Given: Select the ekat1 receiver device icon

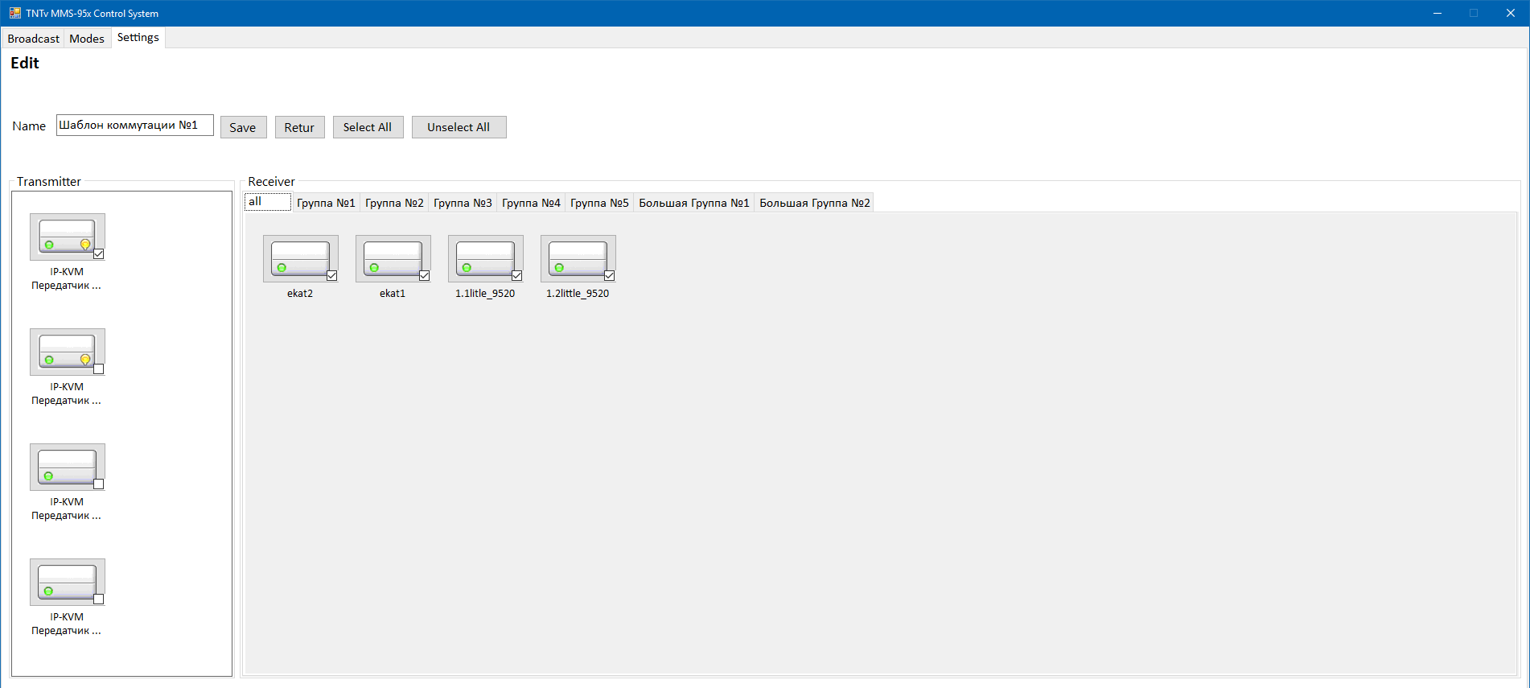Looking at the screenshot, I should (393, 258).
